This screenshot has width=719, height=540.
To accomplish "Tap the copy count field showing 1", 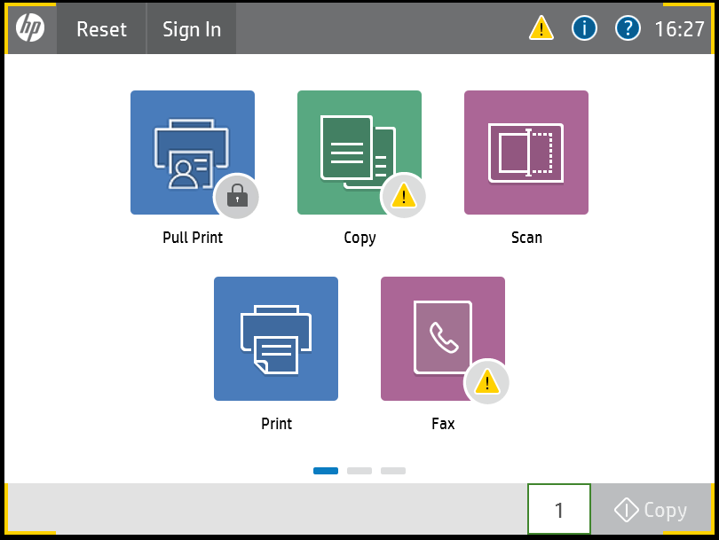I will [558, 510].
